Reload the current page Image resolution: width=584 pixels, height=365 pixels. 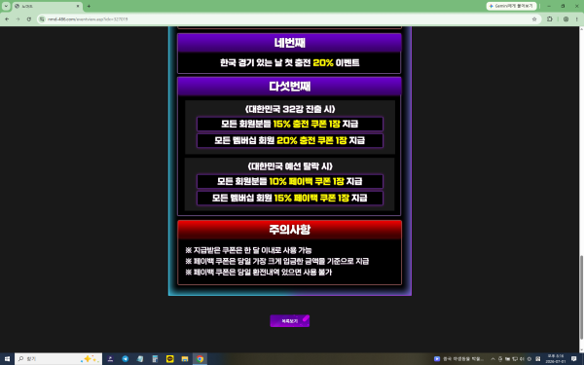(x=28, y=19)
